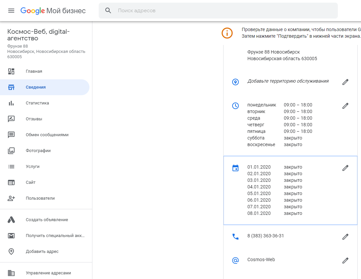The height and width of the screenshot is (279, 361).
Task: Click the Cosmos-Web short name text
Action: point(261,259)
